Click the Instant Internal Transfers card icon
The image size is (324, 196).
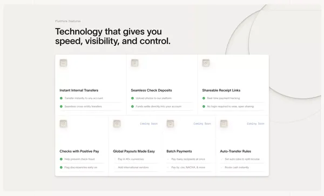pos(63,63)
